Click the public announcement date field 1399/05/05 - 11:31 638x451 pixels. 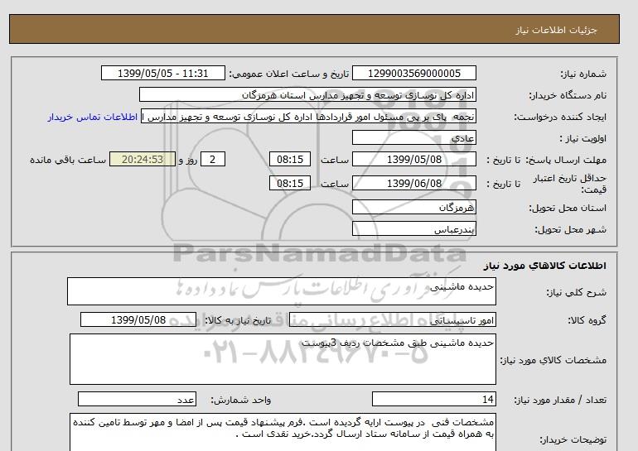click(162, 74)
